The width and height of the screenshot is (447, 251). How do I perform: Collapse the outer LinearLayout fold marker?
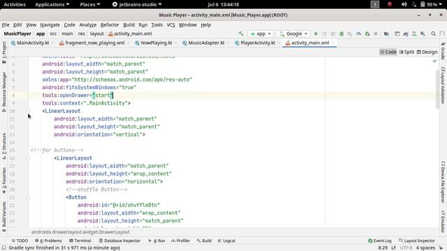coord(28,111)
